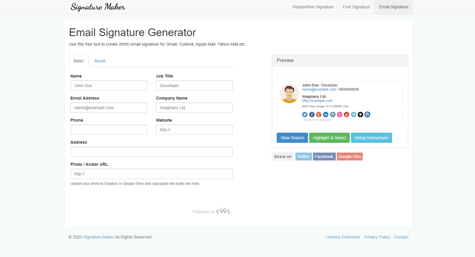Switch to the Social tab
The image size is (475, 257).
[100, 61]
